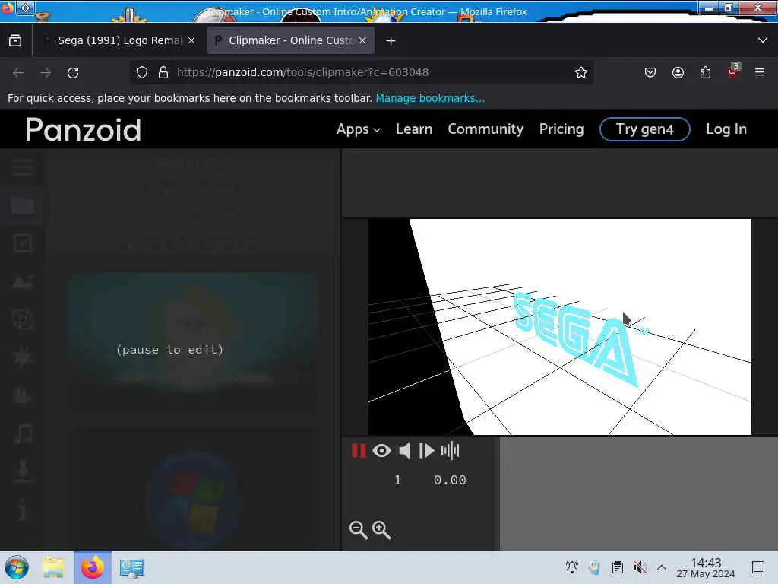Zoom in the timeline with magnifier plus
The width and height of the screenshot is (778, 584).
381,530
